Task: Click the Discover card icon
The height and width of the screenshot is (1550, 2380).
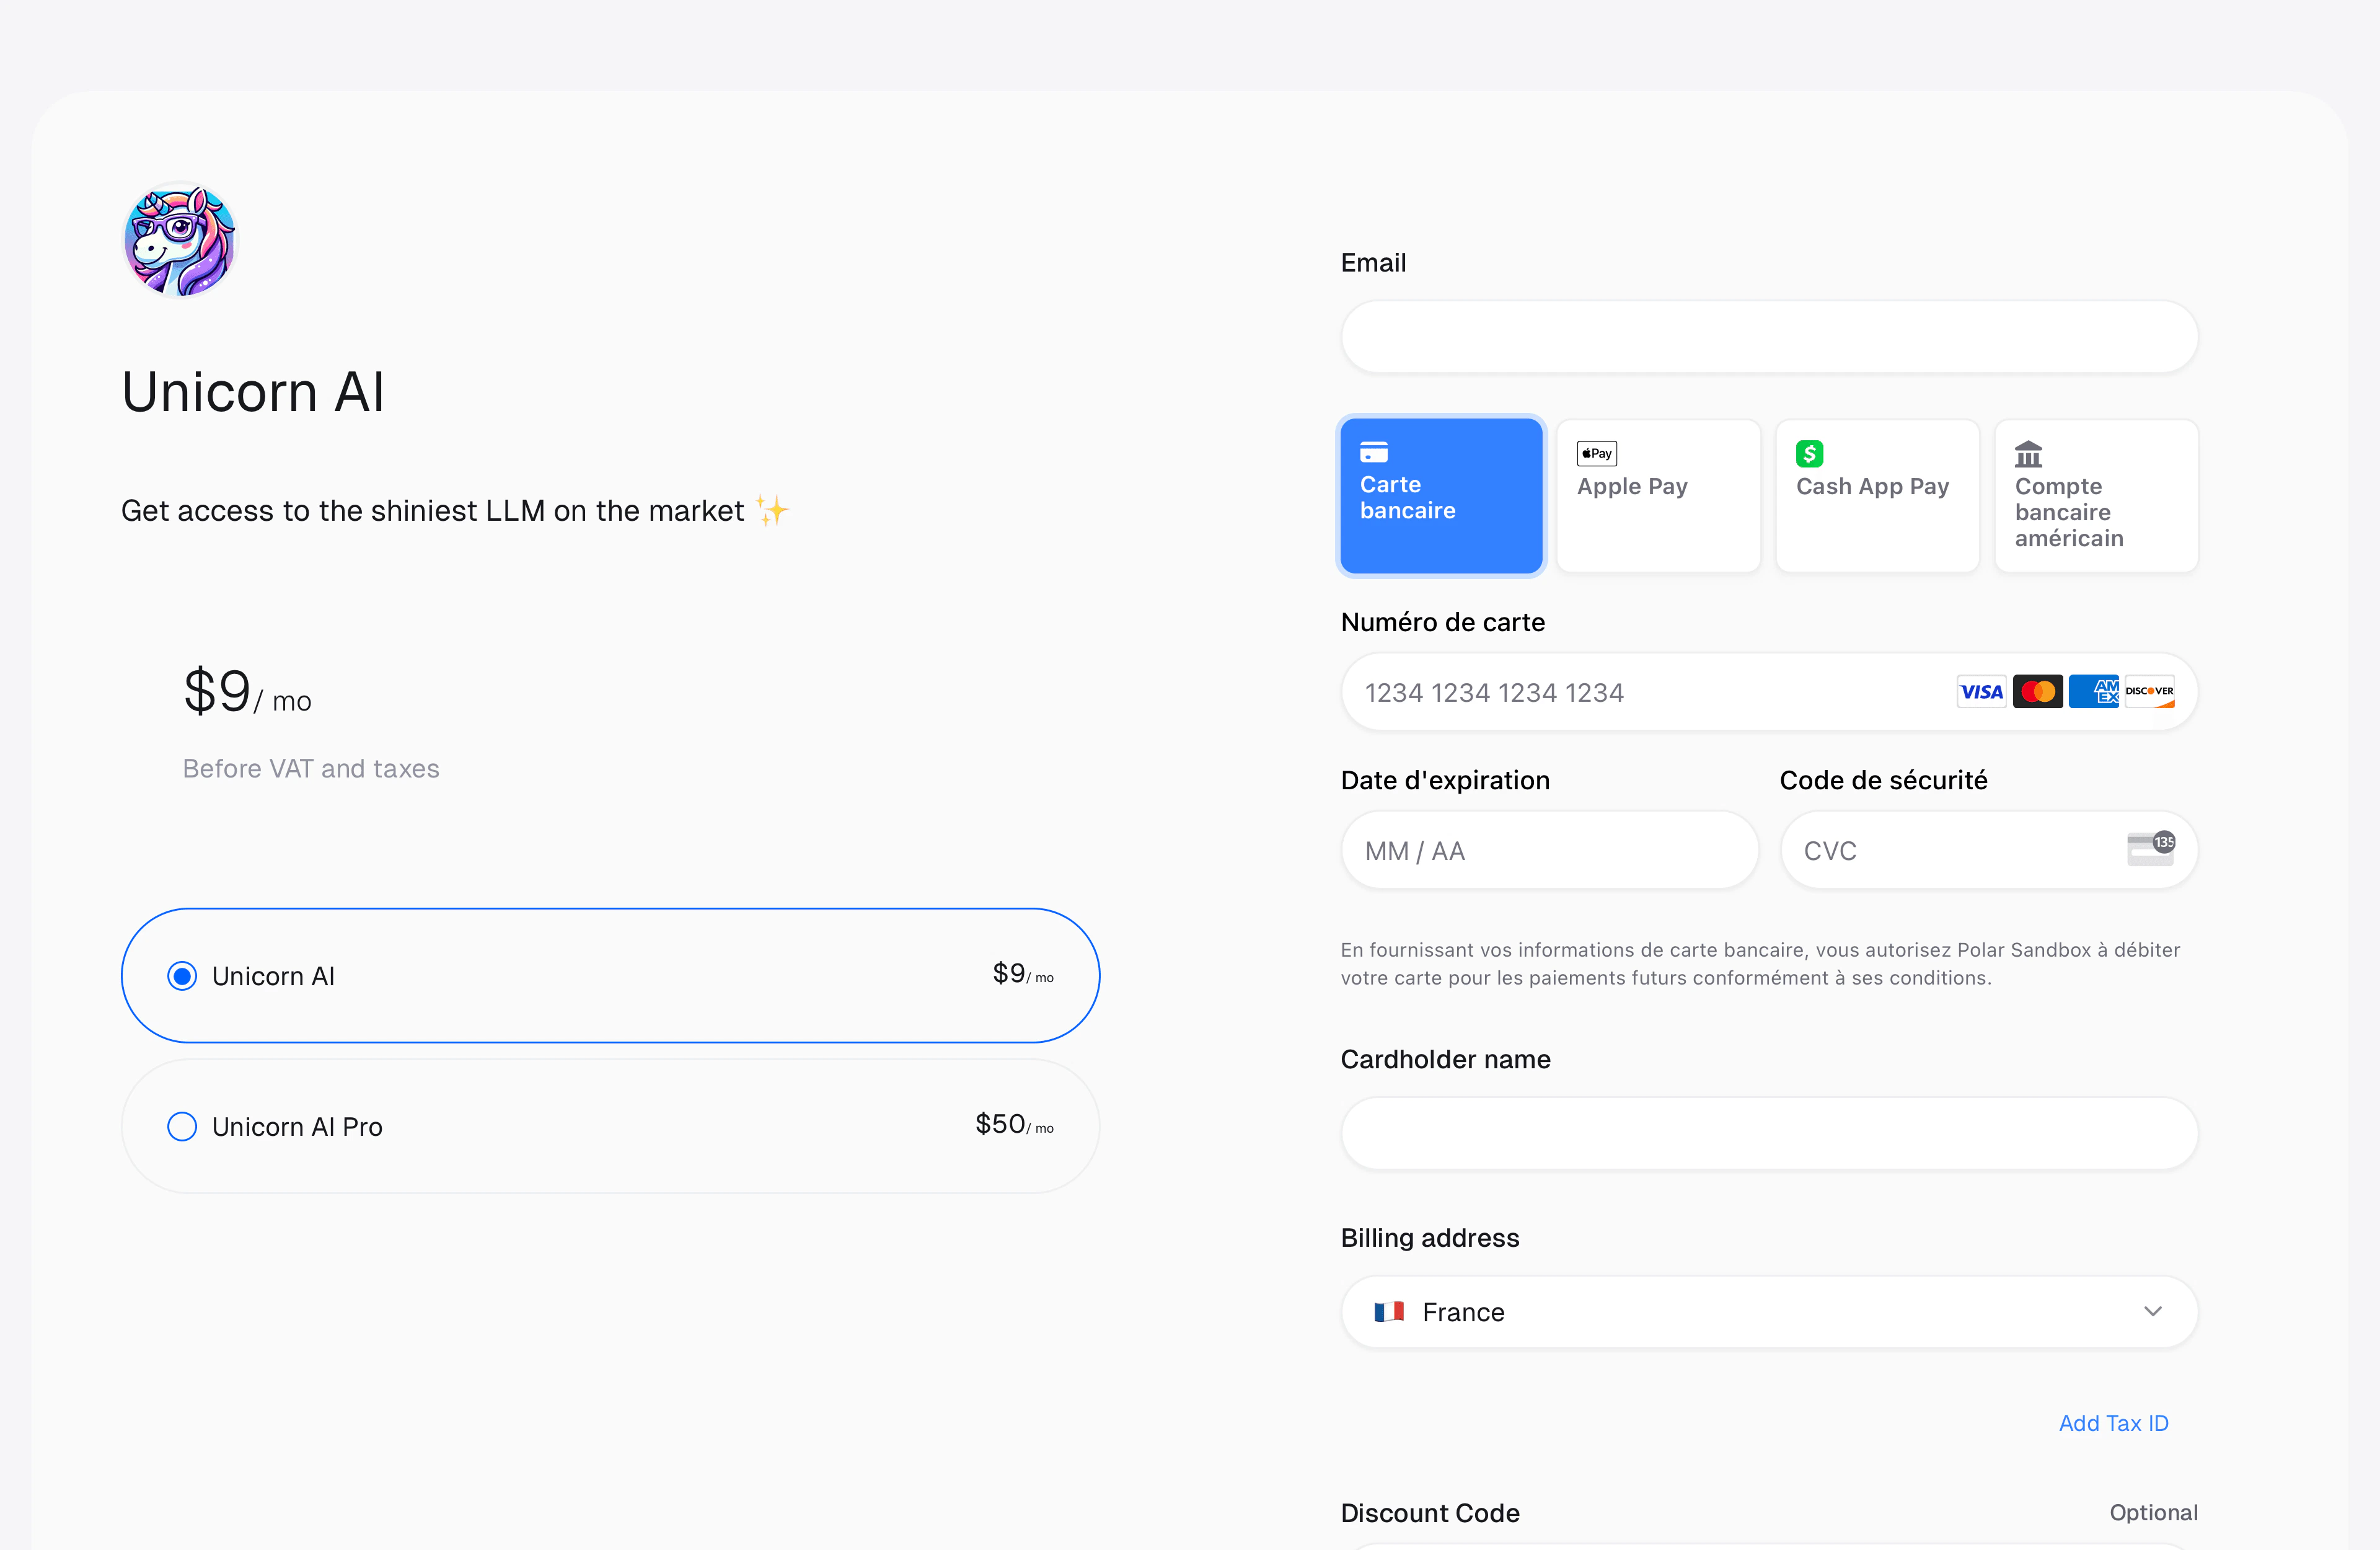Action: (x=2149, y=691)
